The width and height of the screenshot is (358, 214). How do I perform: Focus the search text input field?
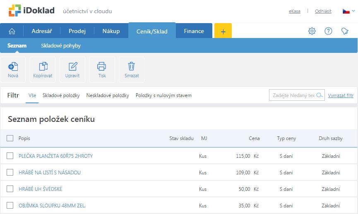(297, 95)
